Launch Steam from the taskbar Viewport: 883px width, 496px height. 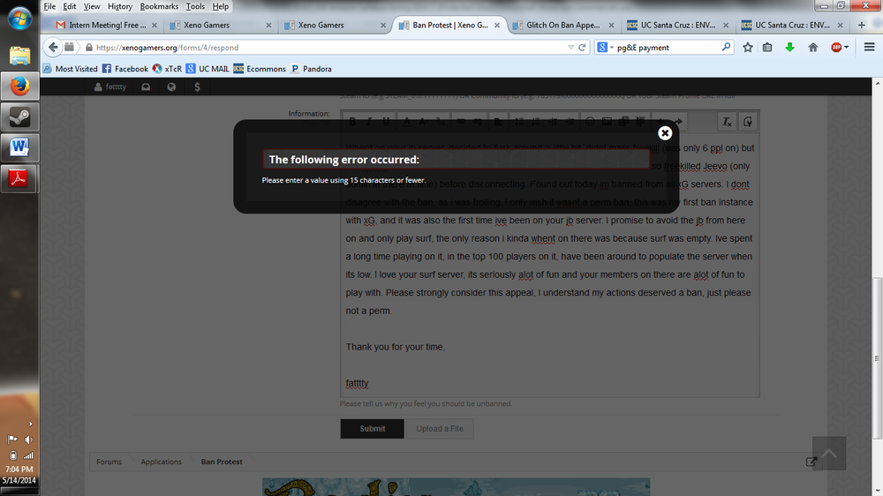point(19,117)
